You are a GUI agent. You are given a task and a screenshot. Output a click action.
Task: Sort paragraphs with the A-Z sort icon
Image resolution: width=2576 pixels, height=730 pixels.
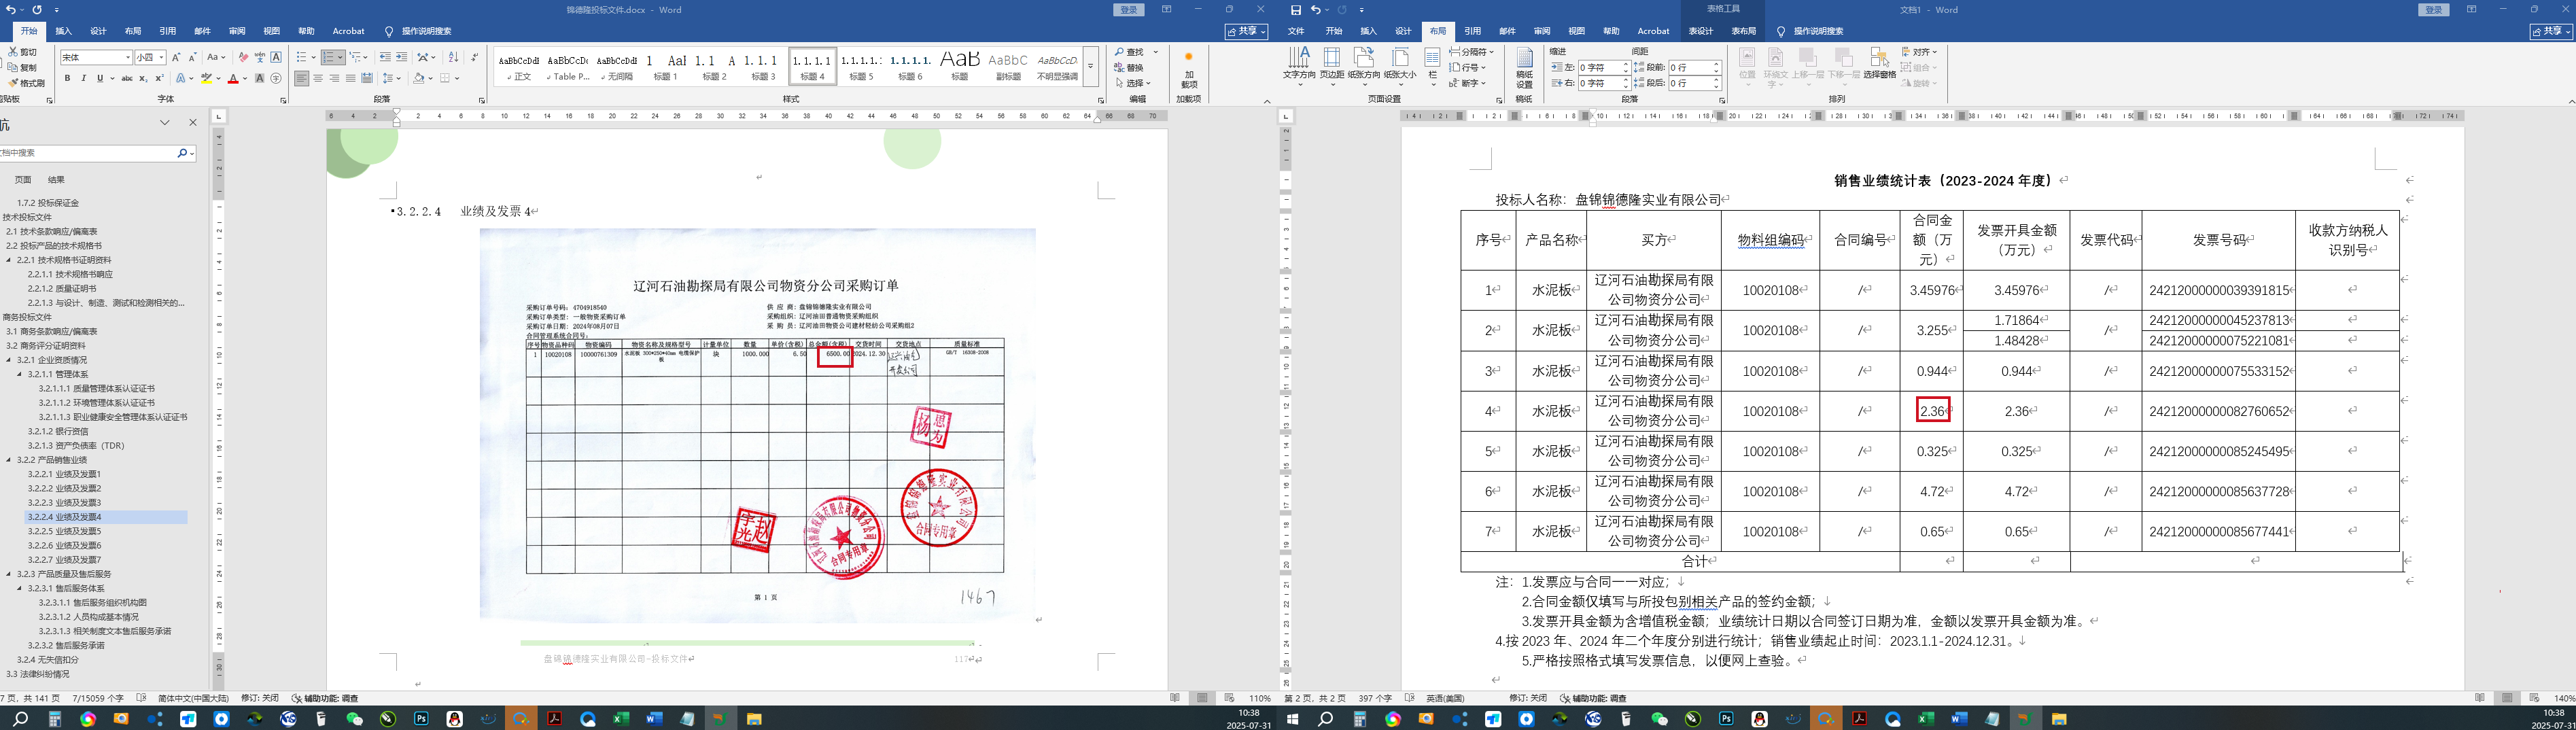coord(453,58)
